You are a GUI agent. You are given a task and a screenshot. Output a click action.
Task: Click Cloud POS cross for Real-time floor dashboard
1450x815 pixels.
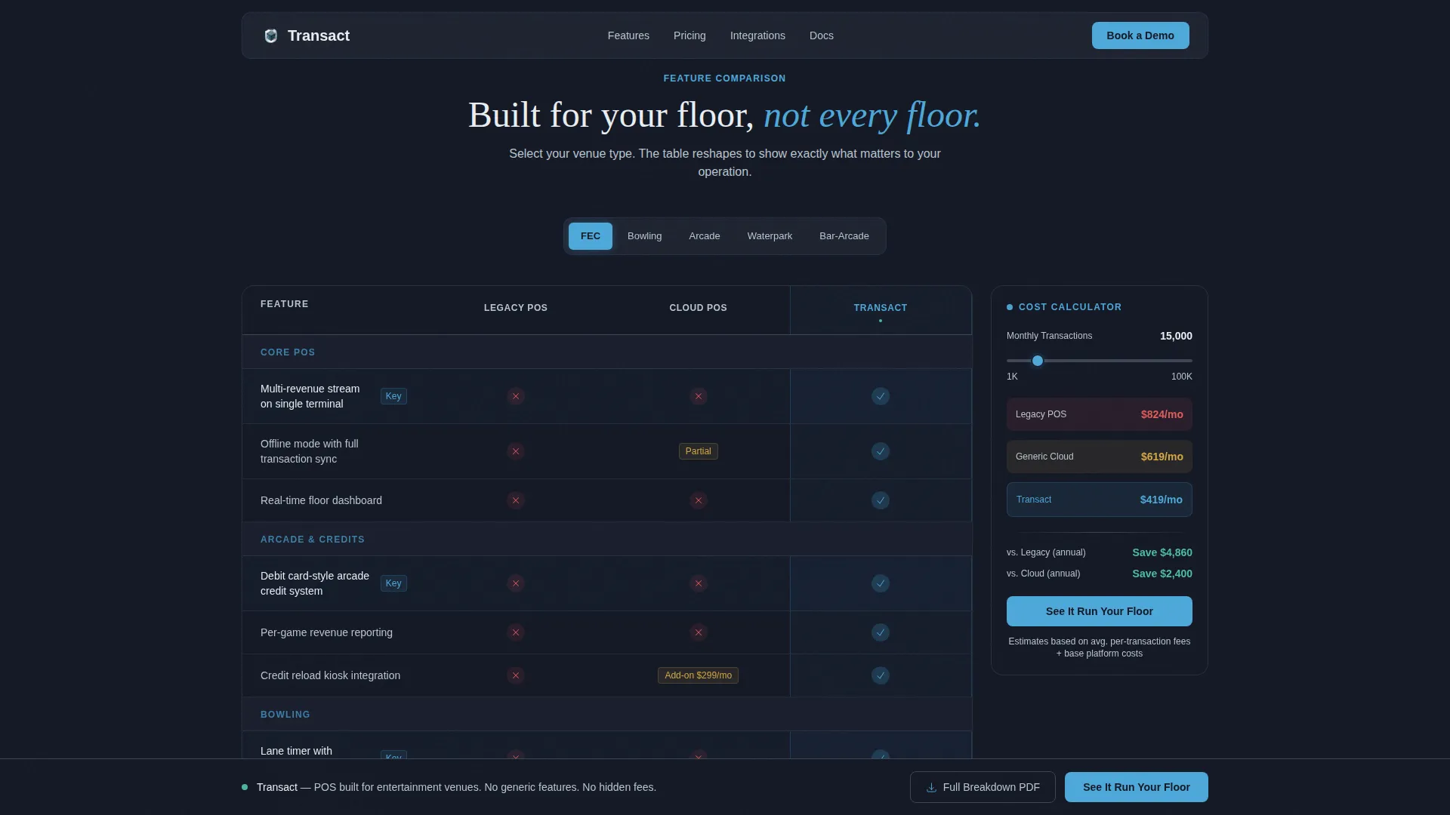pos(699,500)
